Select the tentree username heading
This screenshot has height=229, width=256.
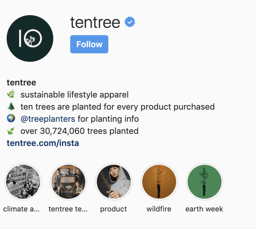click(x=95, y=22)
